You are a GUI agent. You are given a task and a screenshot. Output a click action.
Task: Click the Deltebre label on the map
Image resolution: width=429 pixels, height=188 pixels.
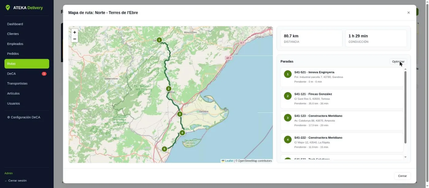click(204, 112)
